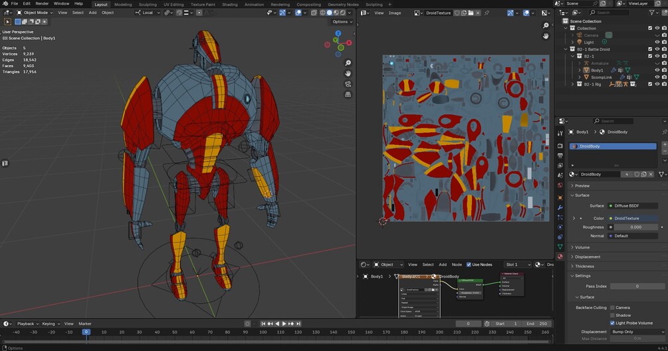
Task: Open the Physics properties tab
Action: [x=560, y=227]
